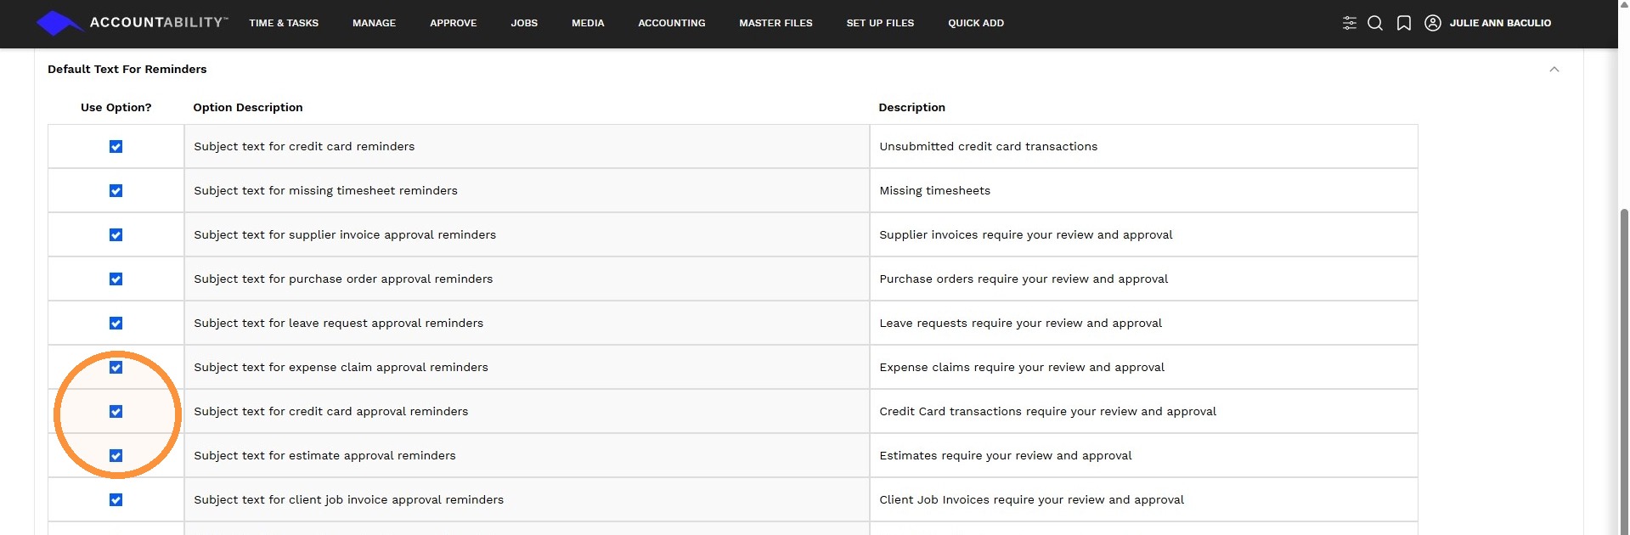Edit 'Expense claims require your review' description

(1143, 368)
